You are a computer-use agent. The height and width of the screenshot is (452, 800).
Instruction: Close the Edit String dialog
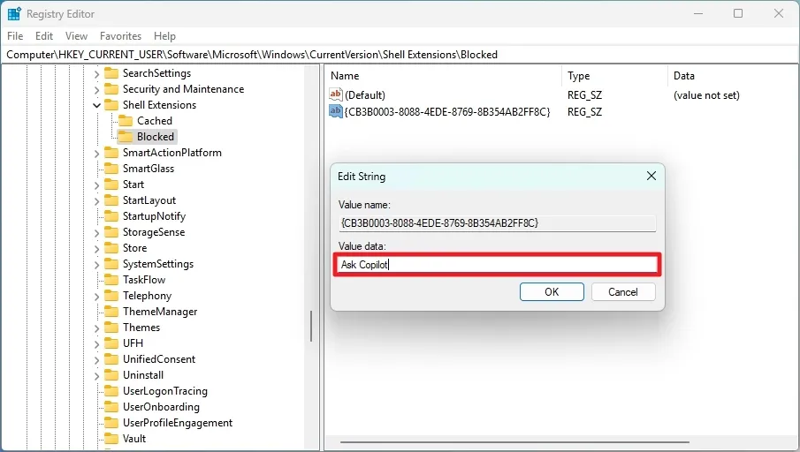651,177
